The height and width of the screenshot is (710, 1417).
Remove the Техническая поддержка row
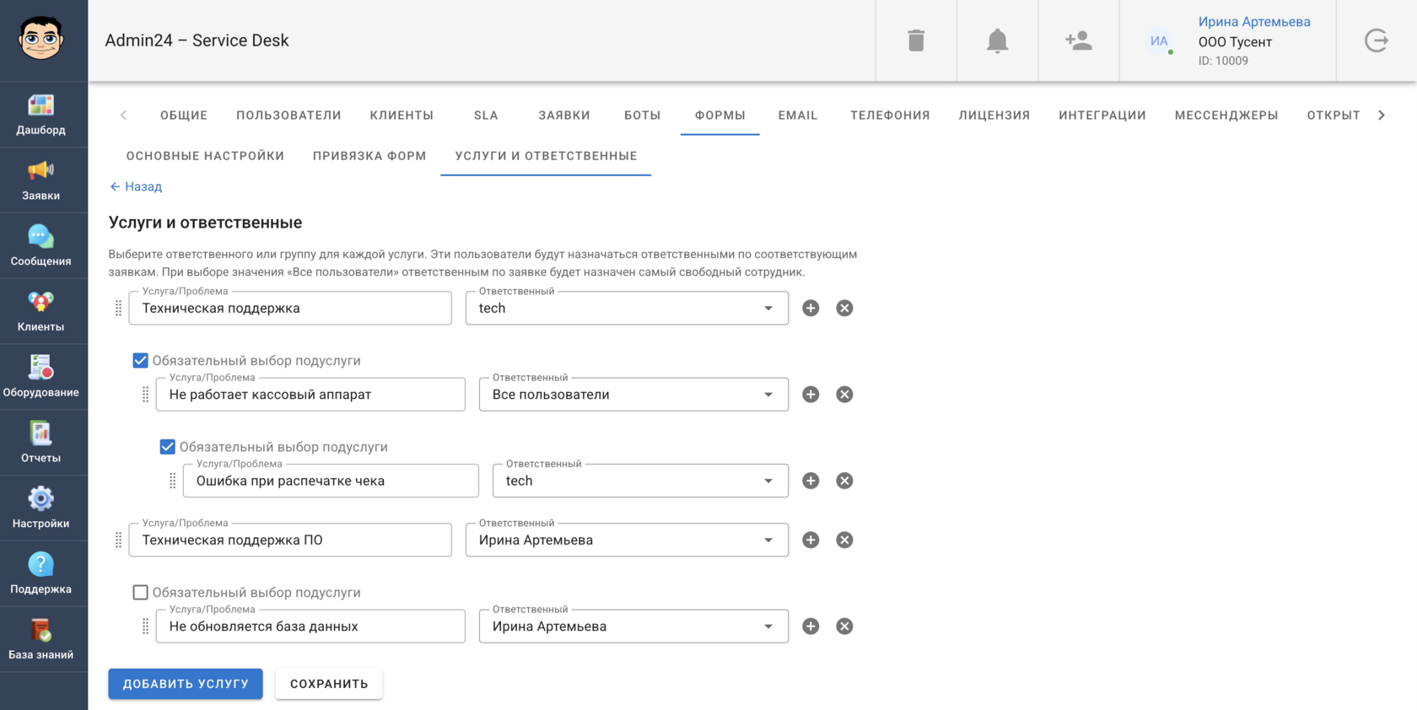click(x=844, y=308)
